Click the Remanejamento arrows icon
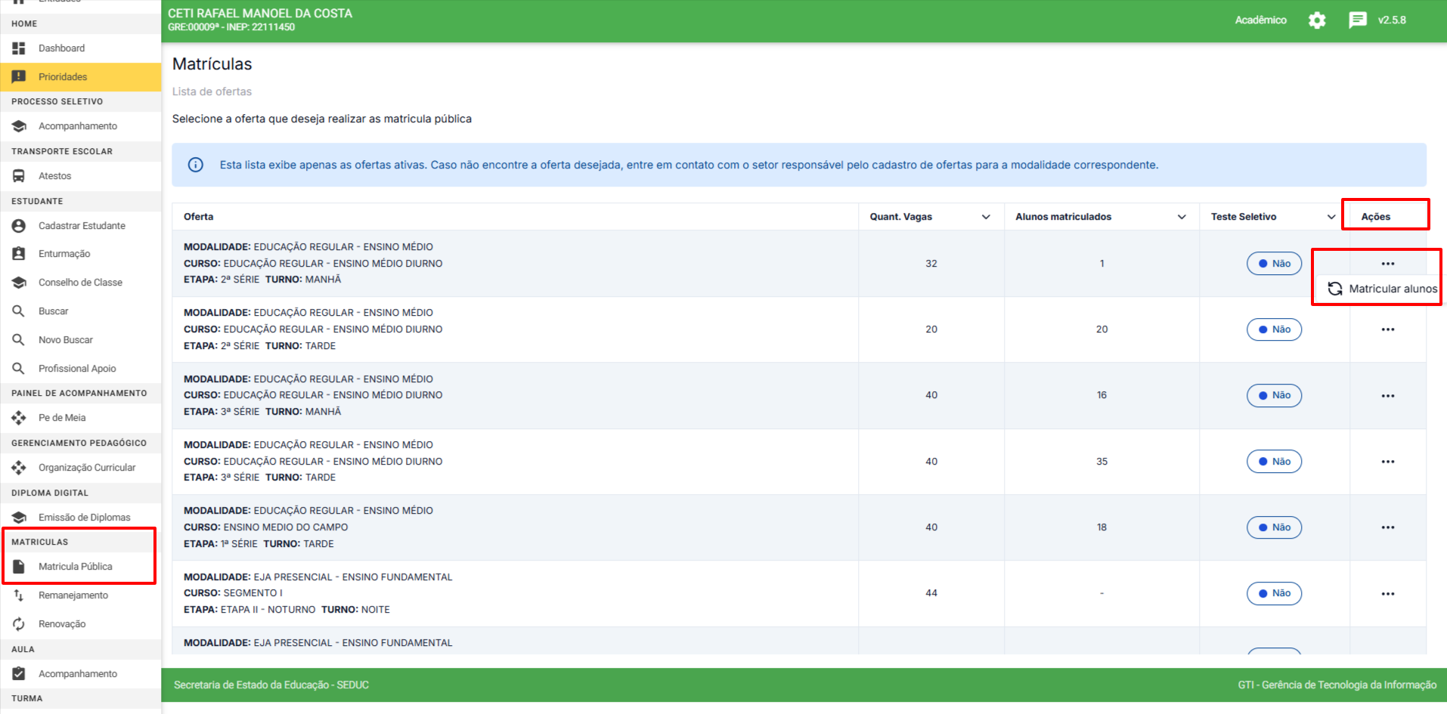 (x=19, y=595)
